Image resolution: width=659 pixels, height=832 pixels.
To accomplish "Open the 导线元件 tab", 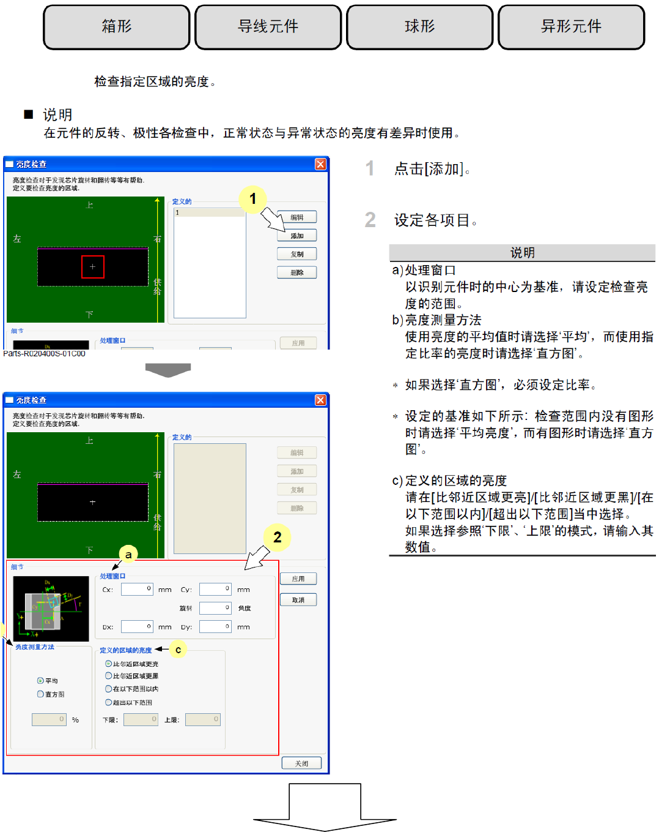I will click(x=268, y=27).
